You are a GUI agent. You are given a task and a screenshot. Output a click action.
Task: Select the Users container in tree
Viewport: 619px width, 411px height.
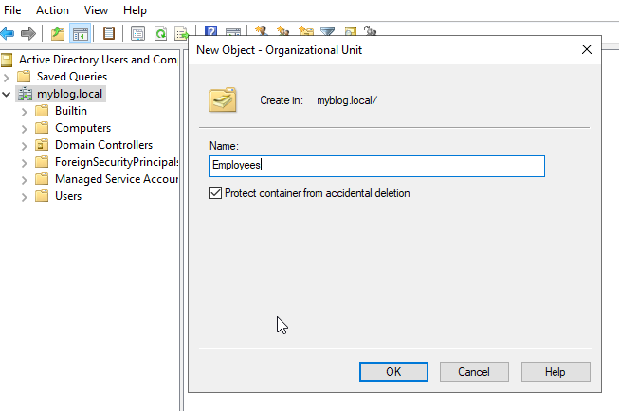pos(67,196)
